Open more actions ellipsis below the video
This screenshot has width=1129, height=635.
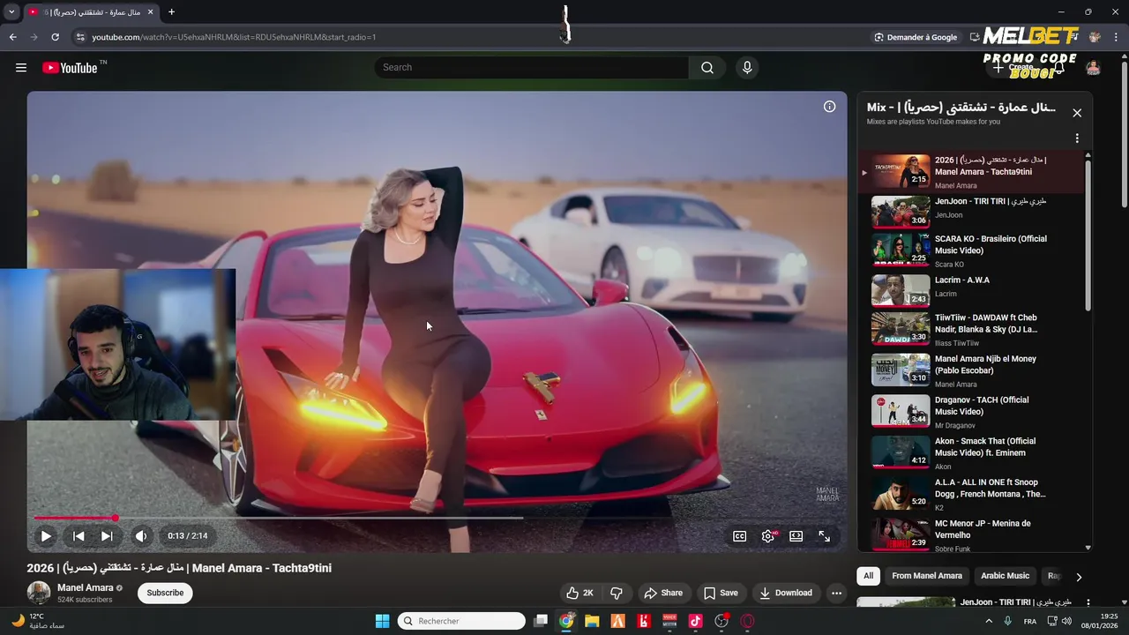point(836,593)
